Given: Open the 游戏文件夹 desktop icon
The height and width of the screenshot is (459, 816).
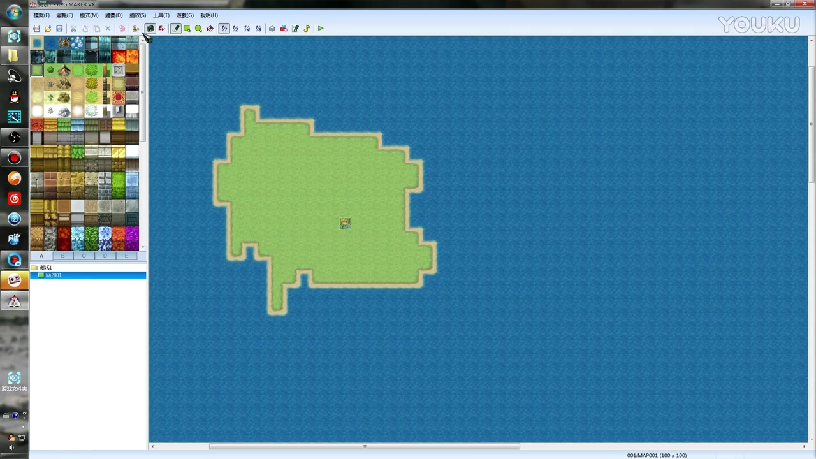Looking at the screenshot, I should pos(14,381).
